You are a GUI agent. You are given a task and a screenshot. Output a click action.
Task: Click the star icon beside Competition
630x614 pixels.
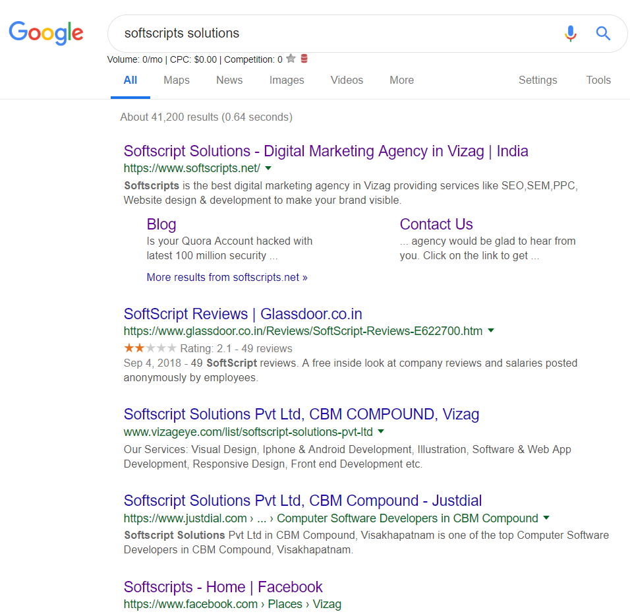pyautogui.click(x=291, y=59)
